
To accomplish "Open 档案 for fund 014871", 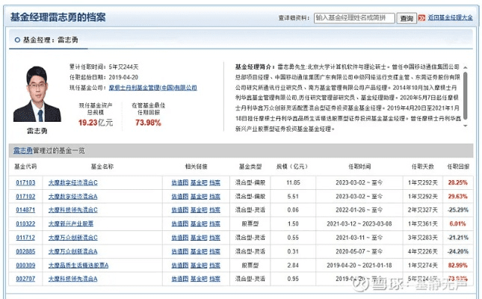I will coord(214,209).
